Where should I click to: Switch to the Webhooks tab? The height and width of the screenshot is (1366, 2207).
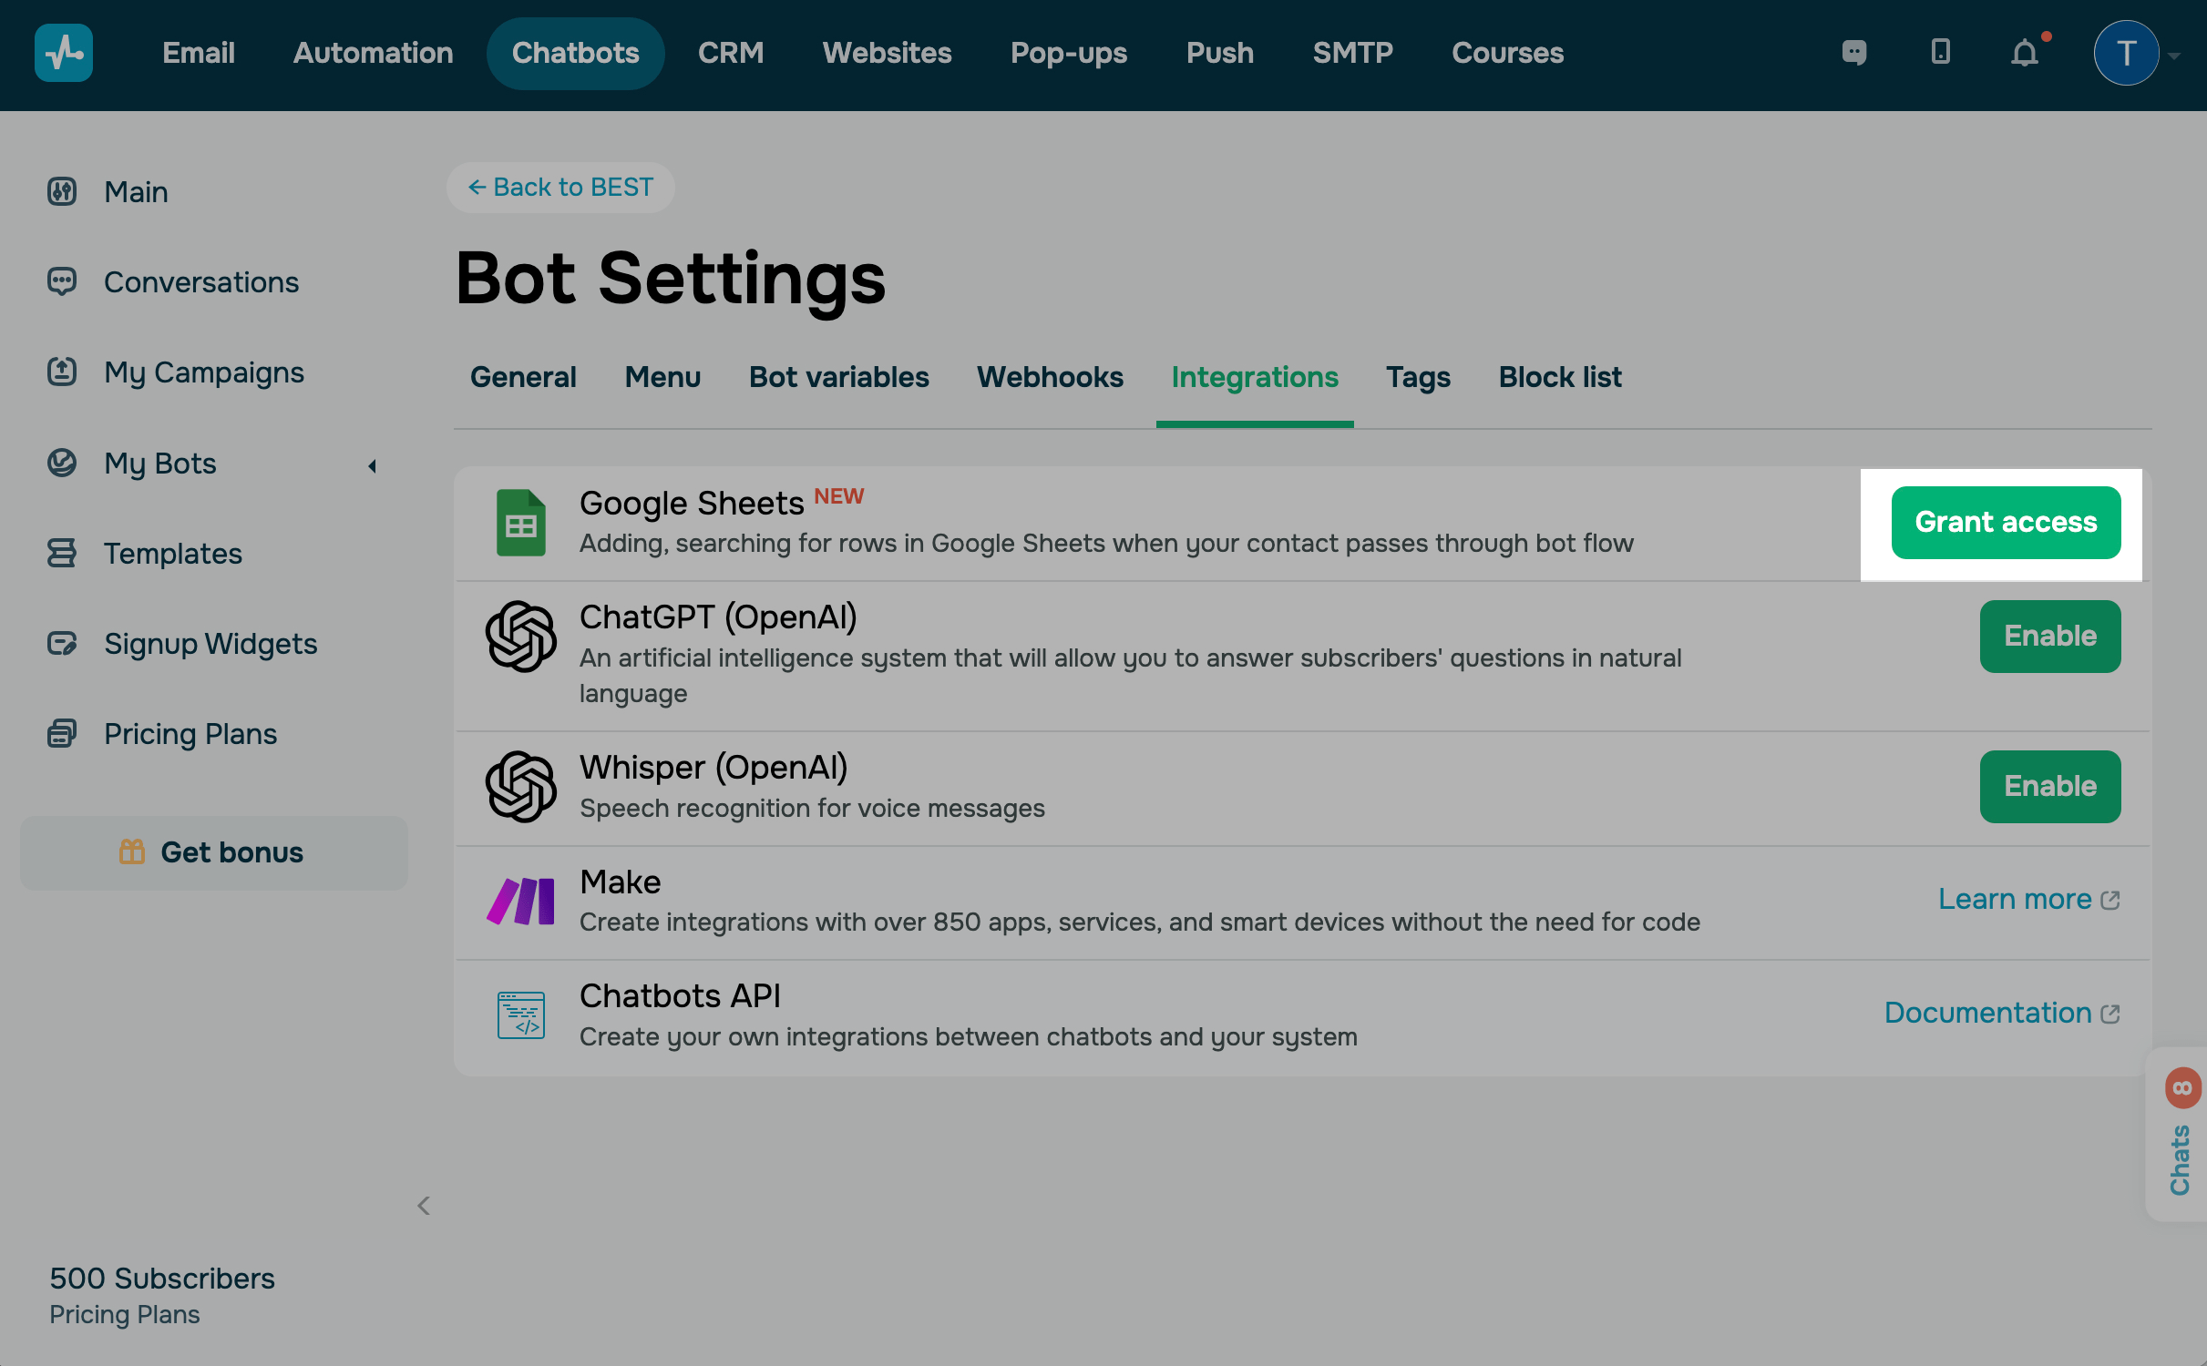pos(1050,377)
